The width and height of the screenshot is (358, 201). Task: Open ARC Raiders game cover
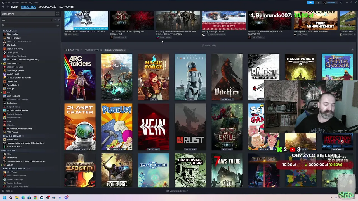80,77
